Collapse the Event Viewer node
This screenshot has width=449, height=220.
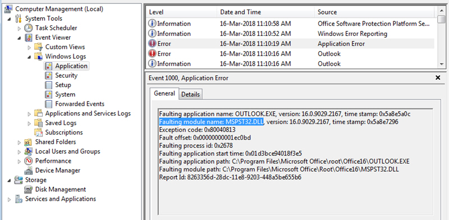[19, 38]
